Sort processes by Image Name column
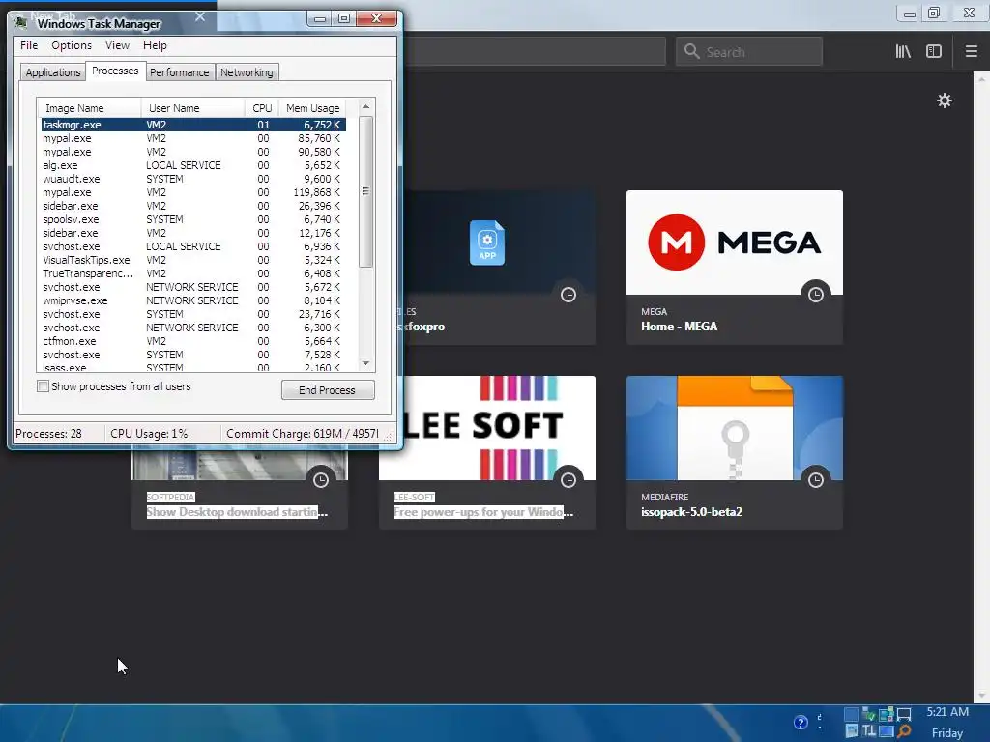Screen dimensions: 990x742 88,108
